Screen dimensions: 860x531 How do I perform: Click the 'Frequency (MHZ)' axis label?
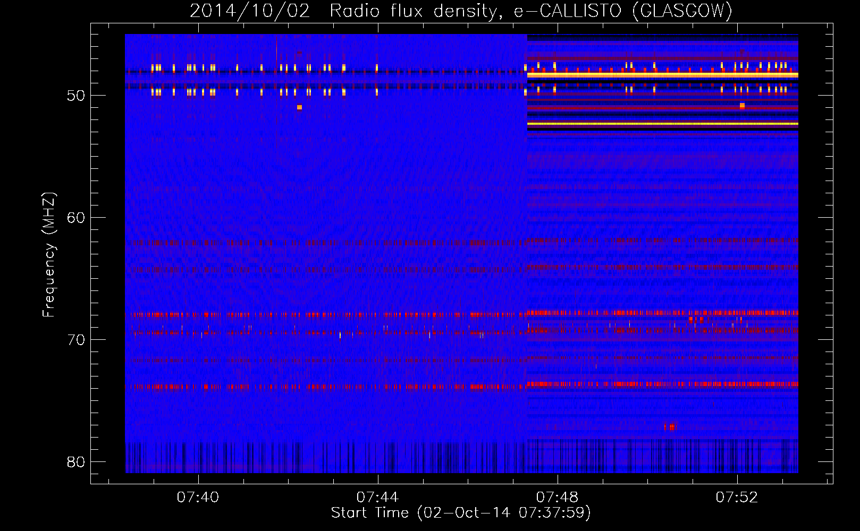tap(48, 255)
